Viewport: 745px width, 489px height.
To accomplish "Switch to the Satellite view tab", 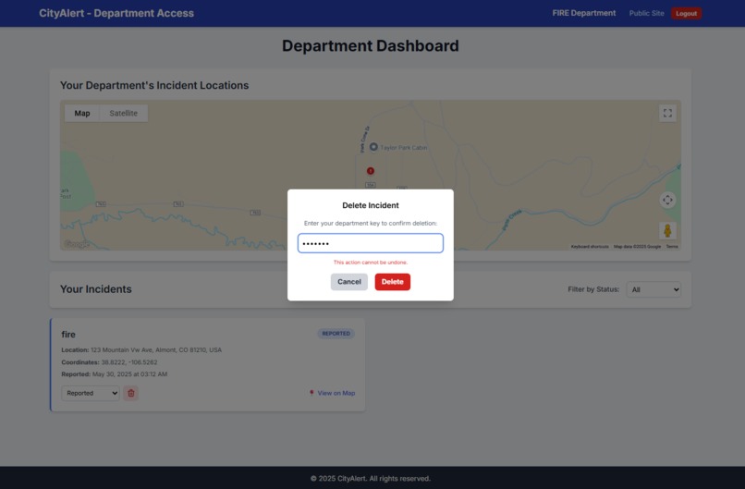I will point(123,113).
